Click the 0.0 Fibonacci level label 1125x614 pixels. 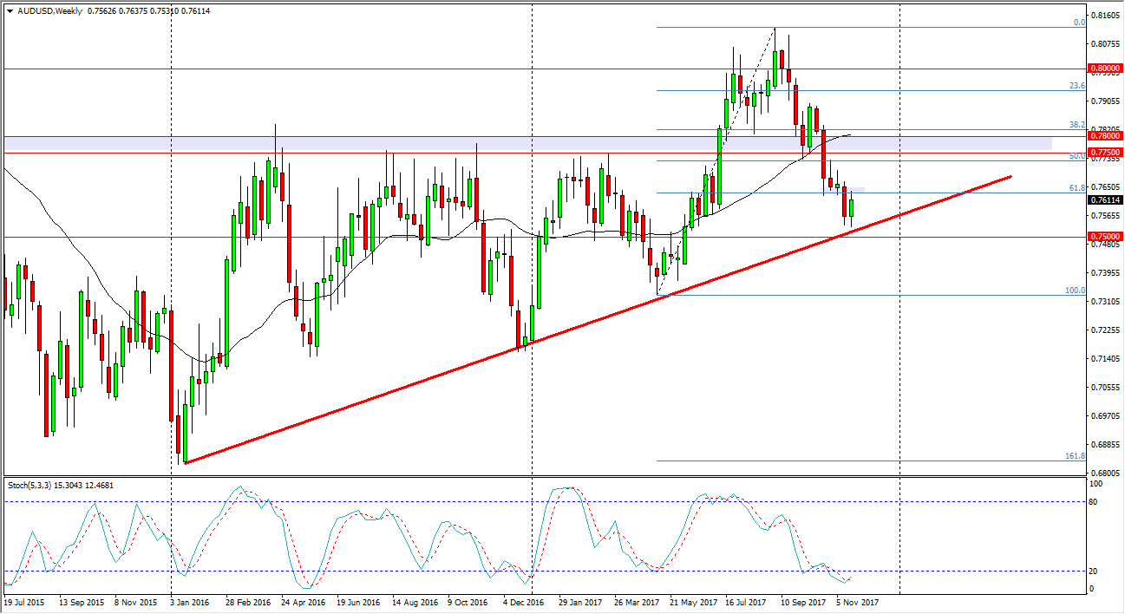click(1079, 23)
